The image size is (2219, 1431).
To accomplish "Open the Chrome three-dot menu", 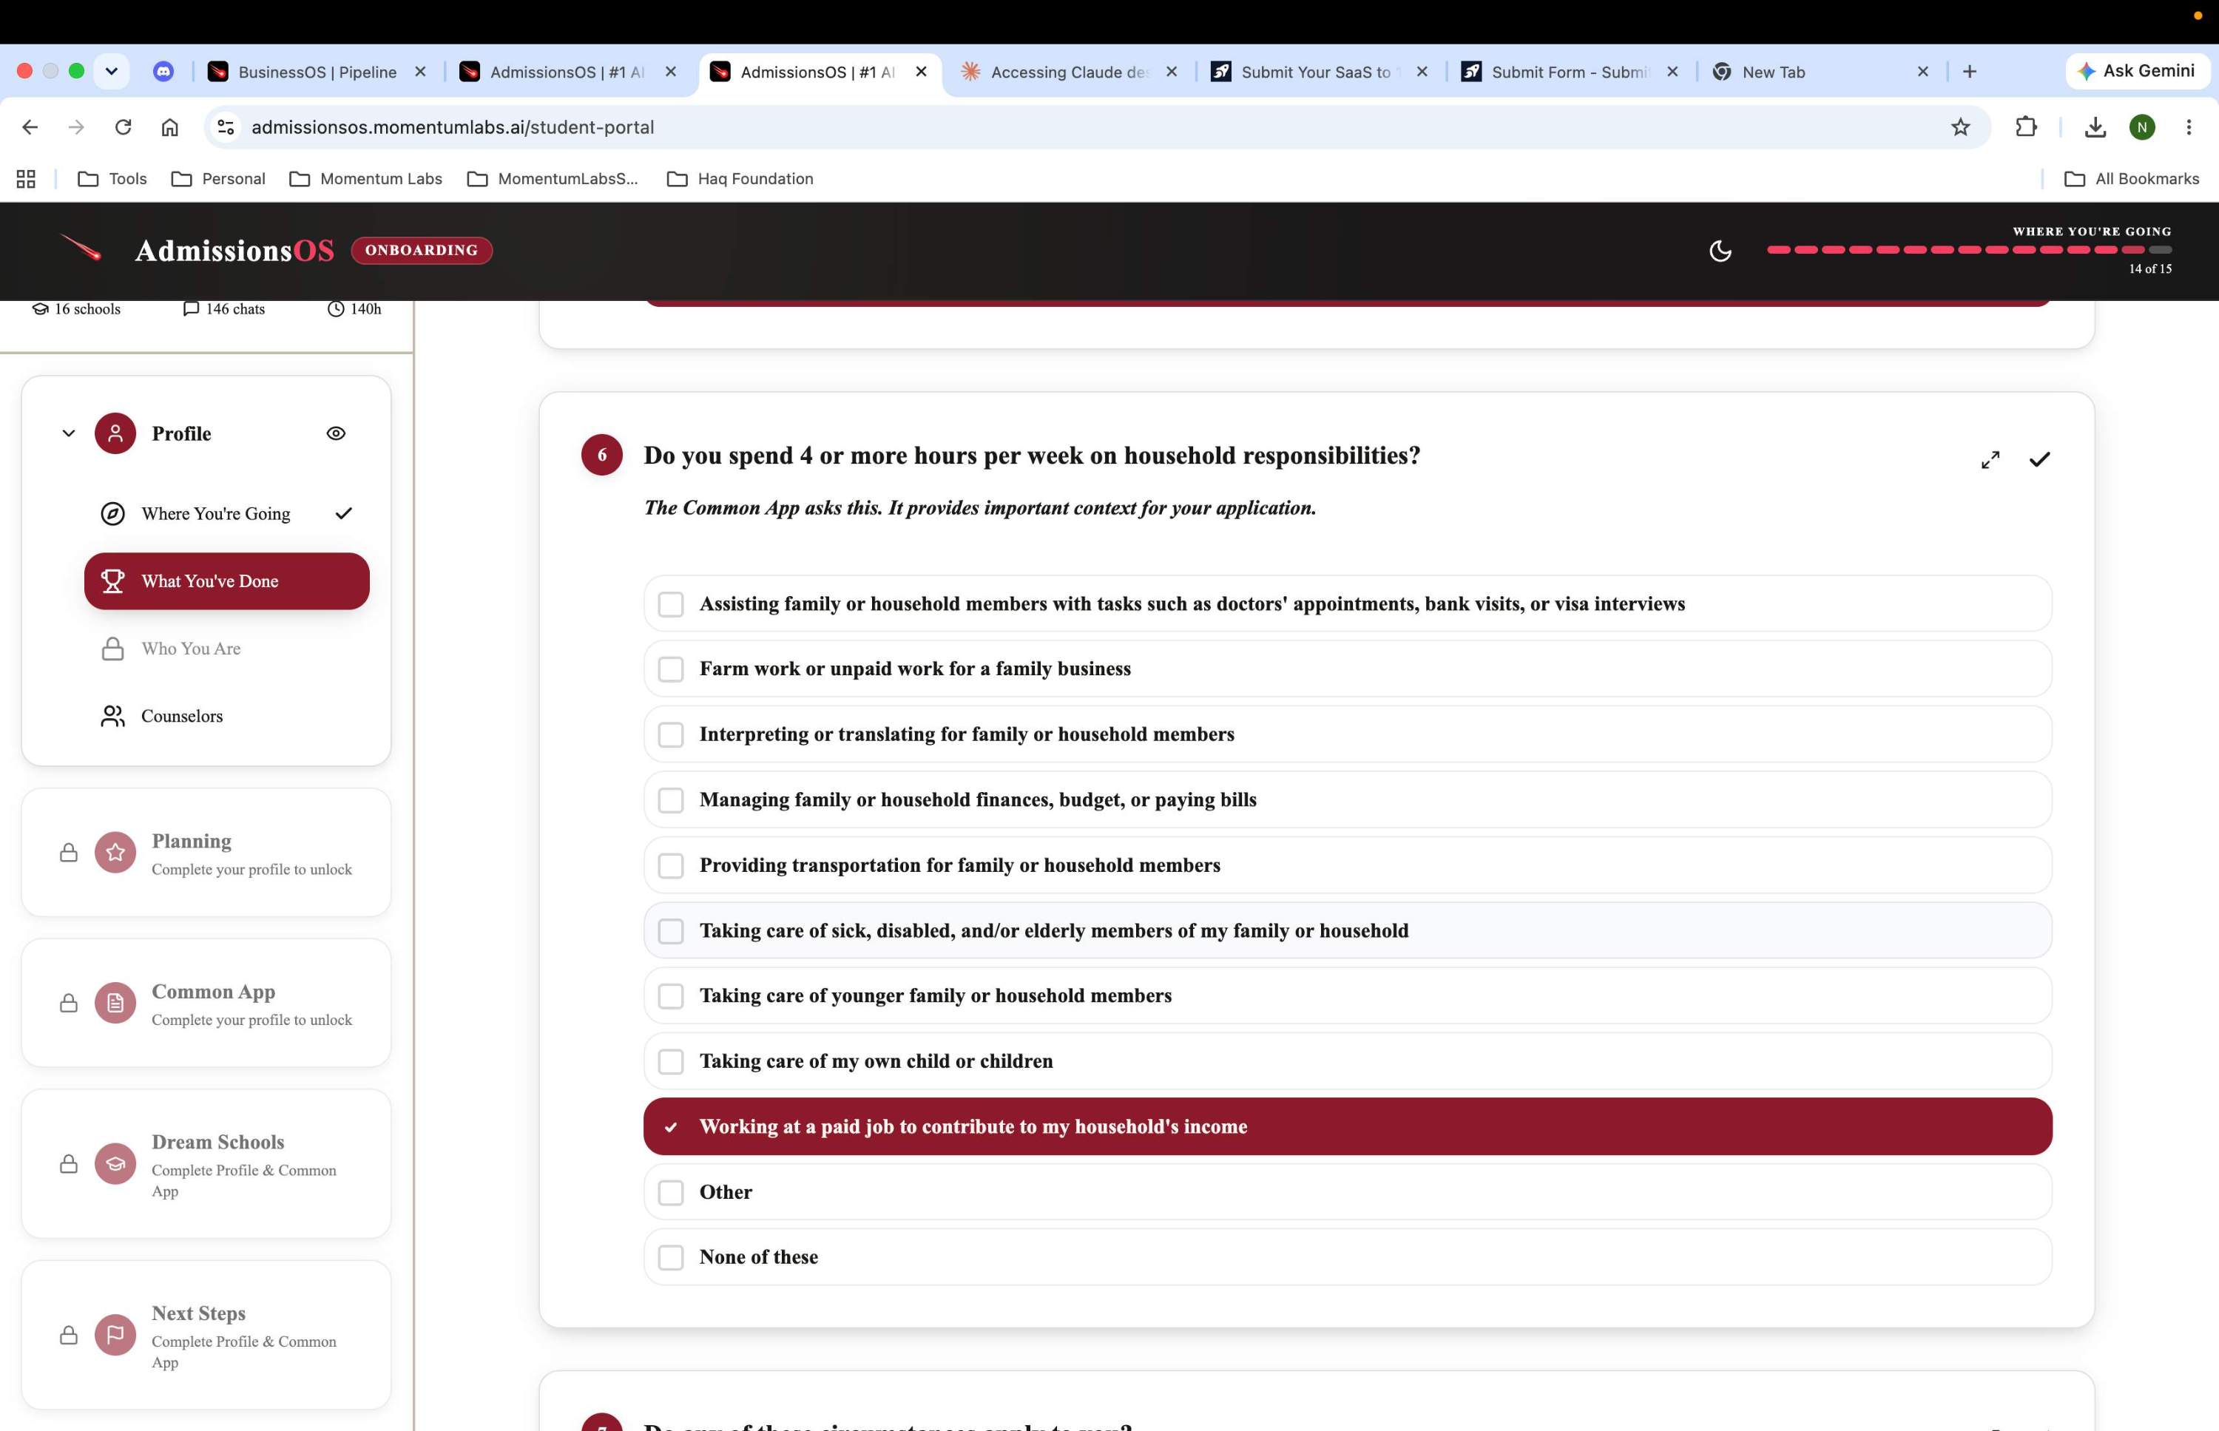I will [2189, 127].
